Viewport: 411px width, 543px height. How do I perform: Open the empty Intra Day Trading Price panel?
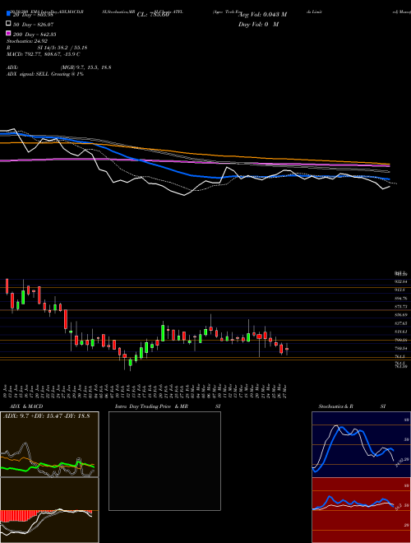click(x=164, y=461)
